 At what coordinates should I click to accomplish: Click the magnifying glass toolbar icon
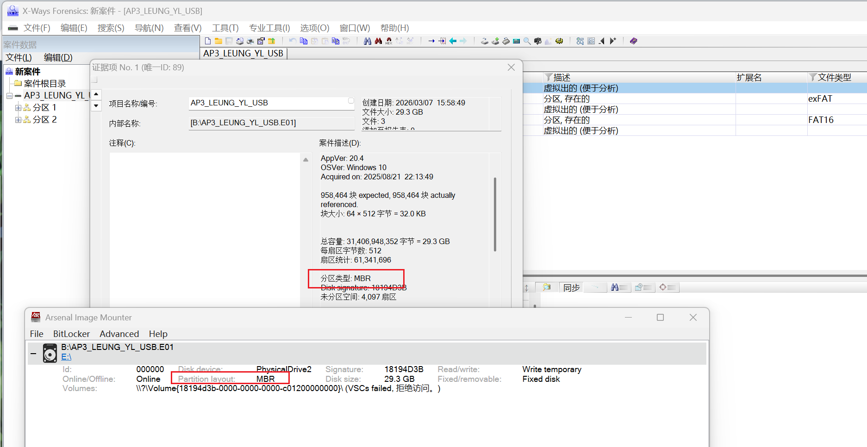(527, 41)
